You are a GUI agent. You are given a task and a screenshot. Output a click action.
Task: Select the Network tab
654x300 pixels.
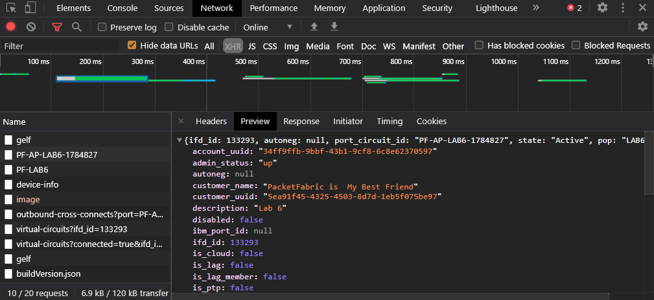point(217,8)
